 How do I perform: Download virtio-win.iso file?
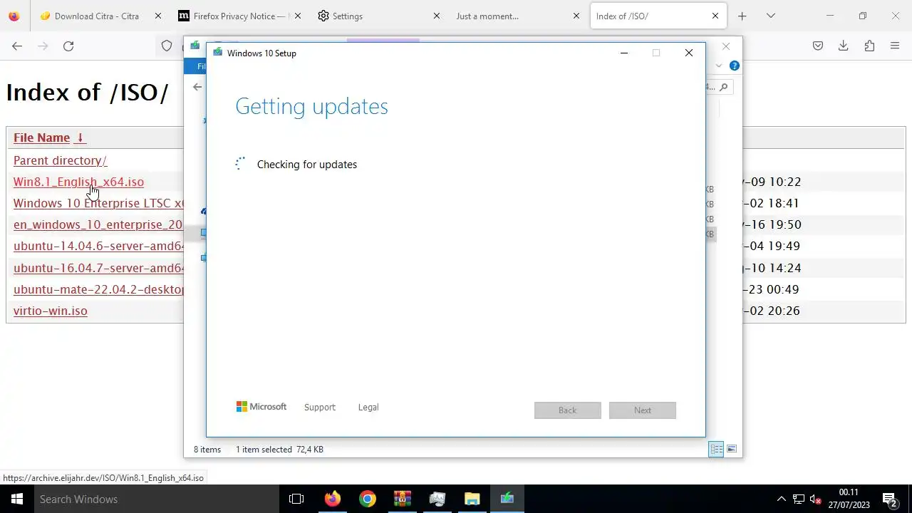point(51,311)
